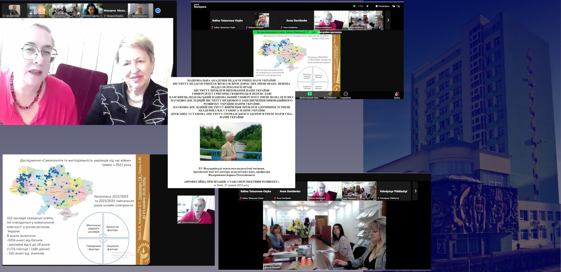
Task: Click the conference theme «ПРОФЕСІЙНА ОРІЄНТАЦІЯ: СТАН І ПЕРСПЕКТИВИ РОЗВИТКУ»
Action: click(231, 182)
